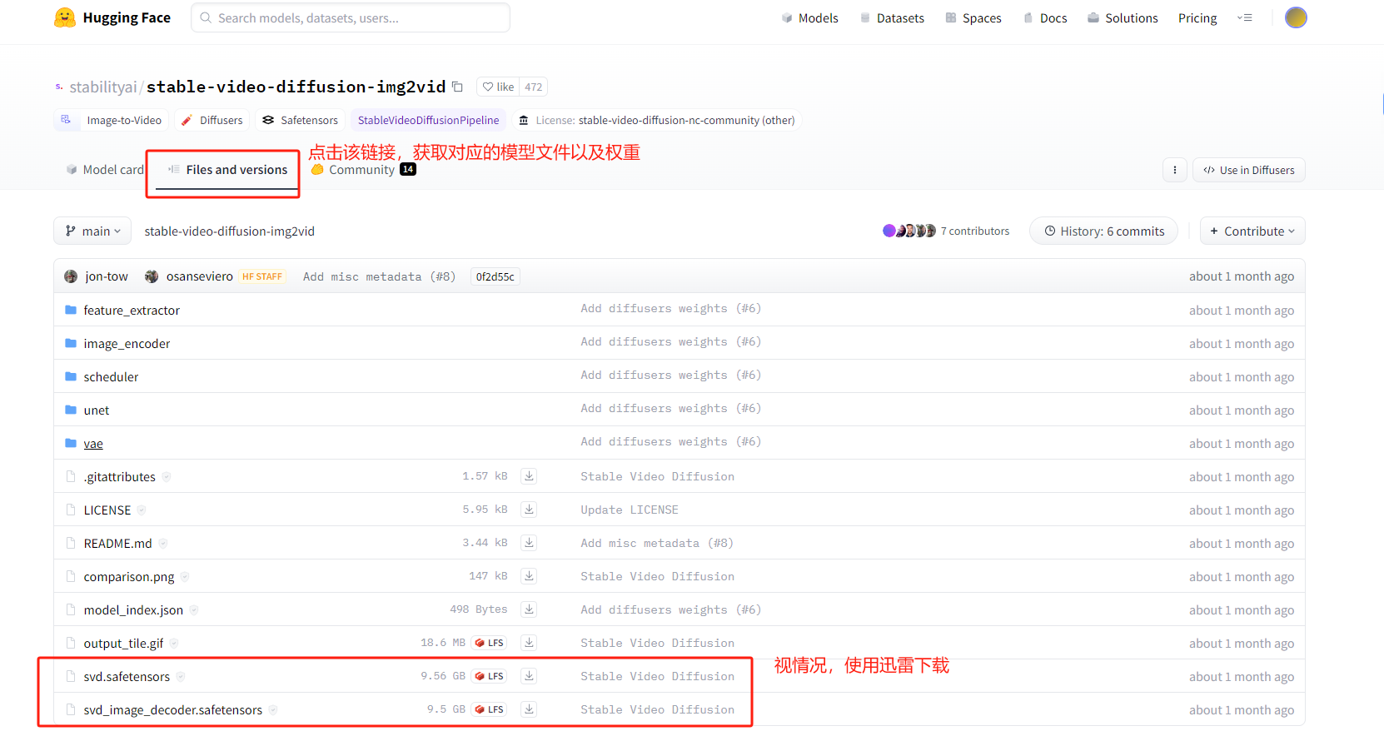Open the user profile avatar
The image size is (1384, 736).
click(1296, 17)
